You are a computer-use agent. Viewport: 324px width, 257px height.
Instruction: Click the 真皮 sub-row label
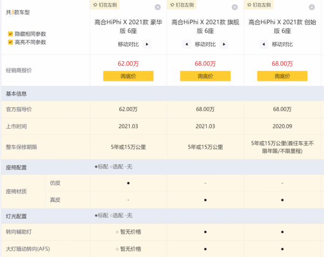click(x=55, y=200)
